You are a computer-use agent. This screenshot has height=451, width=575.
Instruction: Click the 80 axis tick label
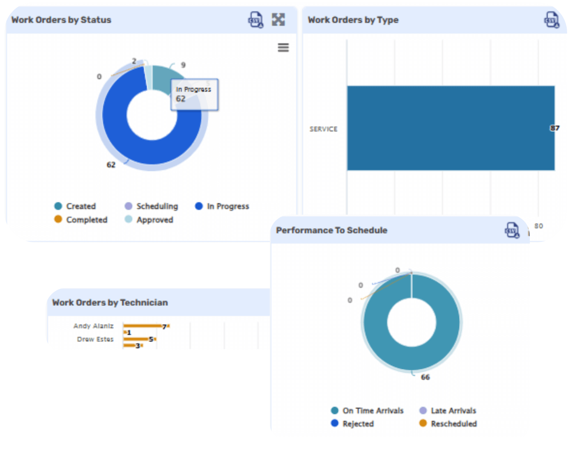coord(538,226)
